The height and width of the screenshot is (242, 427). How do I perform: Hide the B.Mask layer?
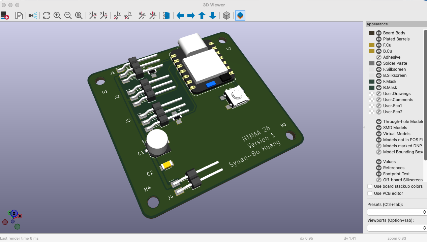[379, 88]
